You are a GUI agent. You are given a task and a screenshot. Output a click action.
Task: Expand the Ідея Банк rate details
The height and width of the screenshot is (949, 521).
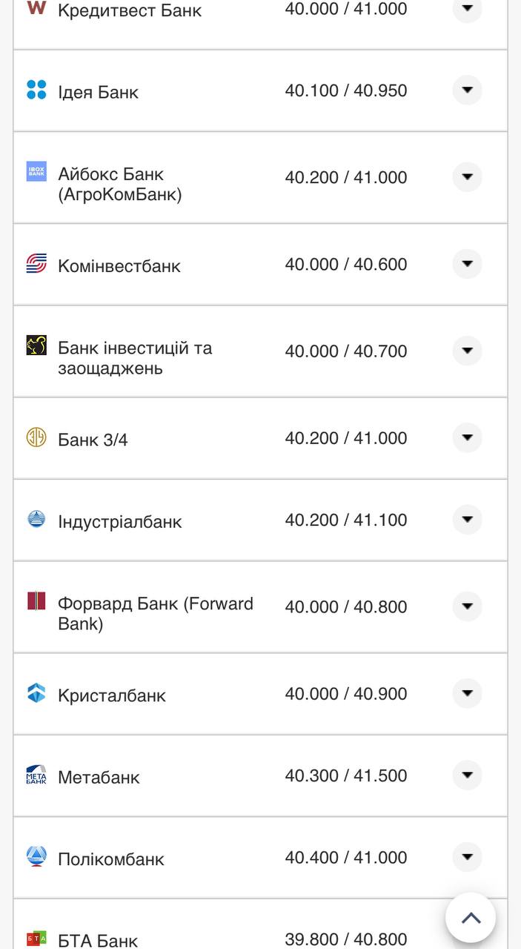[x=467, y=90]
